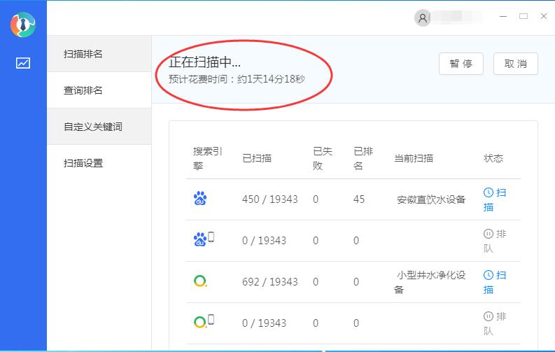This screenshot has width=555, height=352.
Task: Click the 当前扫描 column header
Action: point(414,158)
